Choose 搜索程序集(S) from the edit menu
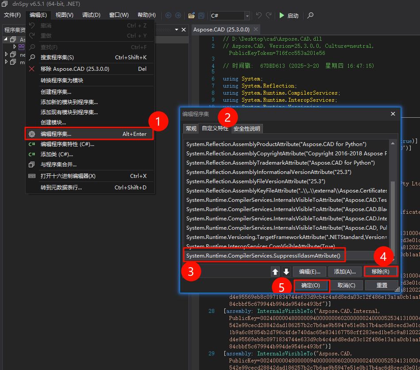Image resolution: width=420 pixels, height=370 pixels. coord(90,58)
